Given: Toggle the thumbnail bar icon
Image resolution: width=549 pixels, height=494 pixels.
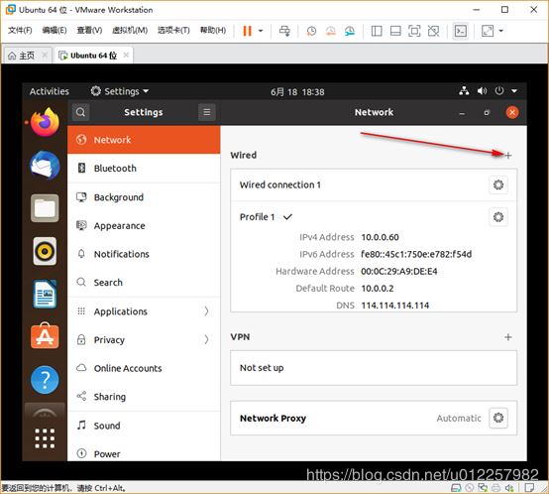Looking at the screenshot, I should pos(395,31).
